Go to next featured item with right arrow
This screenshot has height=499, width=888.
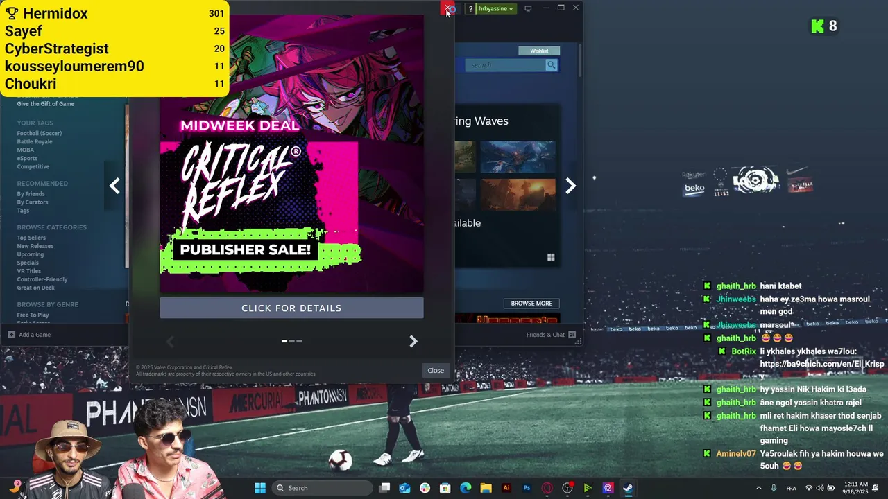(x=570, y=186)
